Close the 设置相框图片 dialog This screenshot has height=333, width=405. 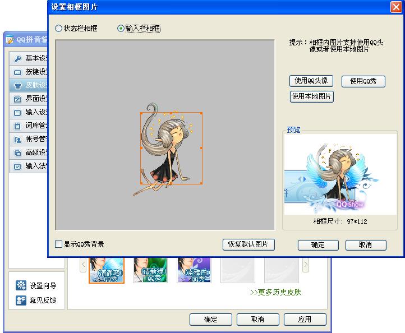(395, 7)
